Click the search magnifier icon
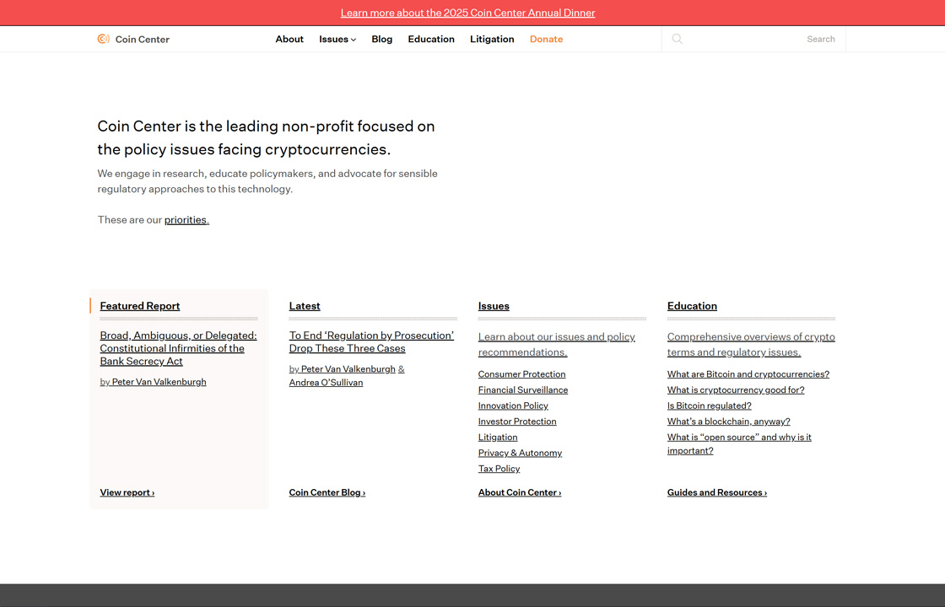Screen dimensions: 945x607 click(677, 39)
